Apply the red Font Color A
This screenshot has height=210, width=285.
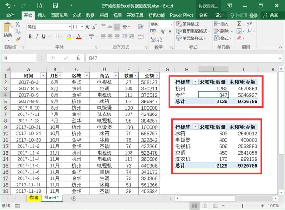pos(79,37)
